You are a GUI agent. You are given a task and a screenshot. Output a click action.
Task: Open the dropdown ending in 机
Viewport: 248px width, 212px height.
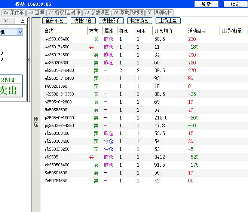[20, 33]
